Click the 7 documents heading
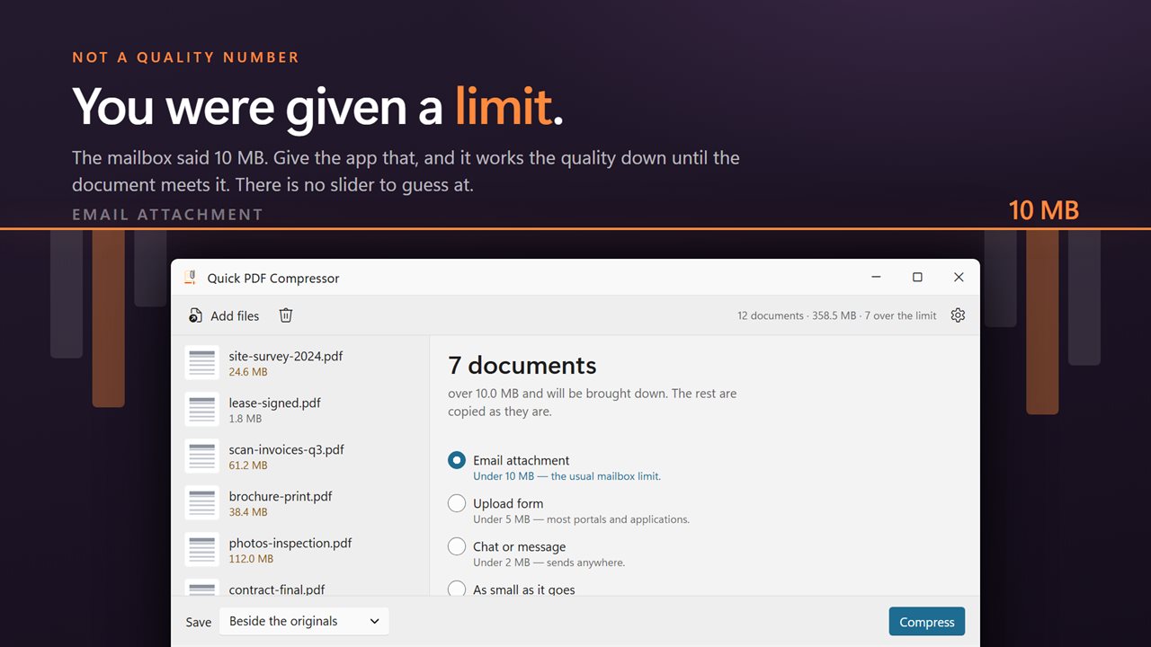1151x647 pixels. 522,366
